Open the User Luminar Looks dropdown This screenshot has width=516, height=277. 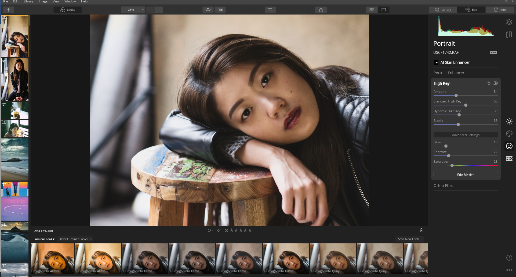click(x=75, y=239)
